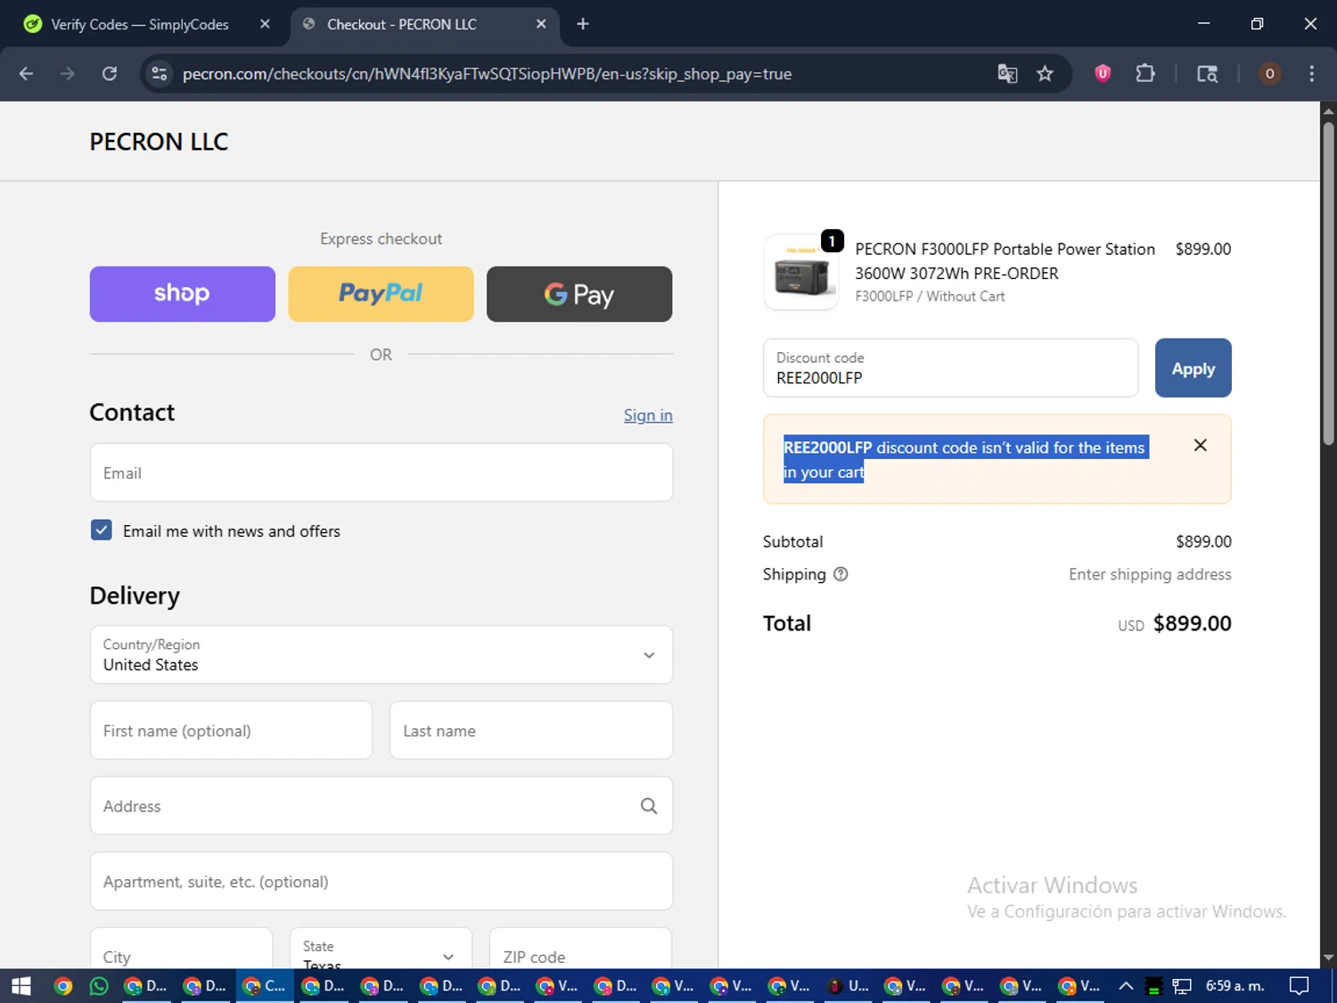The height and width of the screenshot is (1003, 1337).
Task: Click the taskbar clock 6:59 a. m.
Action: click(x=1234, y=985)
